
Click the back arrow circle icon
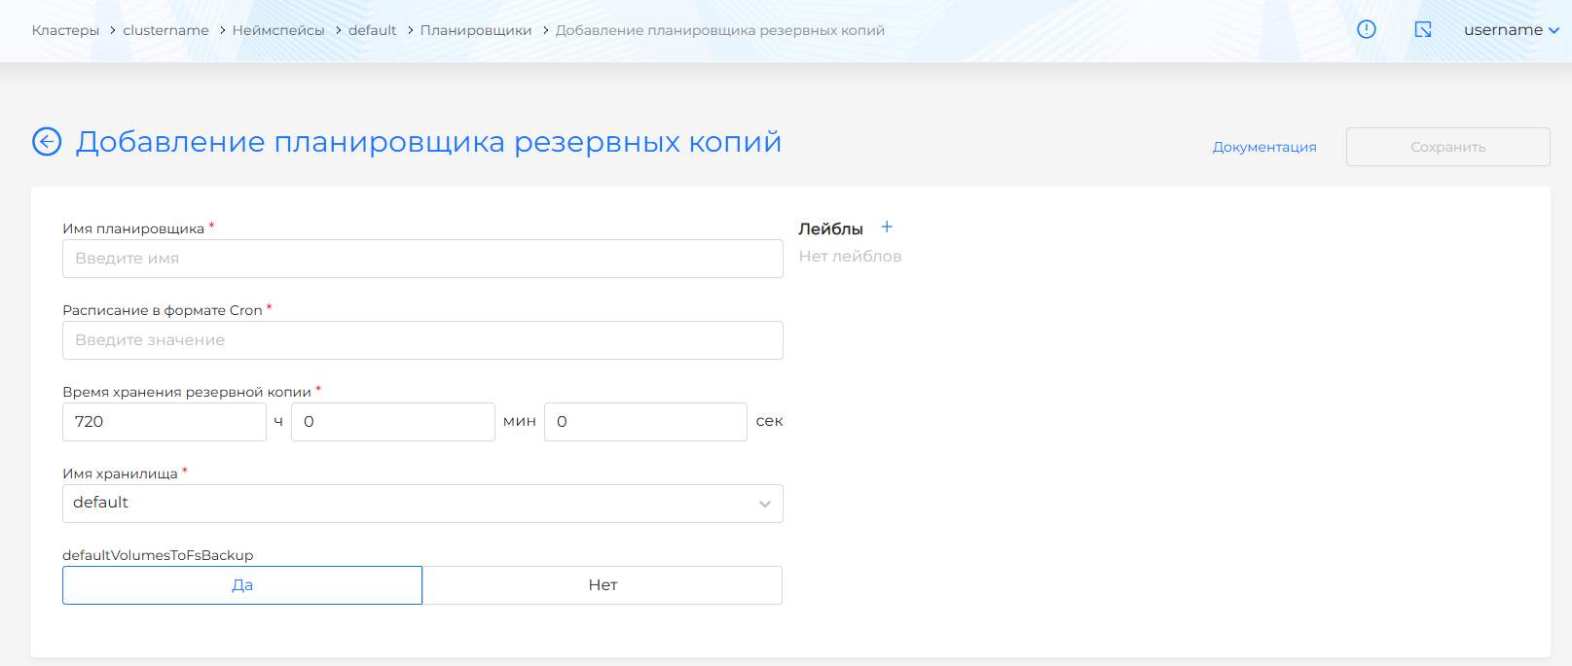coord(47,142)
